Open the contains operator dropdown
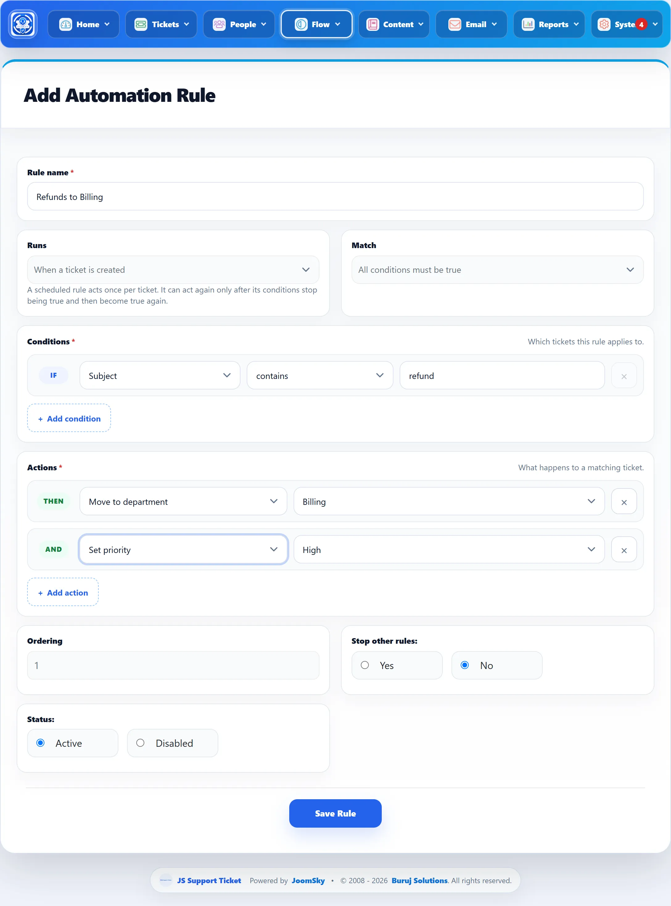Image resolution: width=671 pixels, height=906 pixels. pyautogui.click(x=320, y=376)
